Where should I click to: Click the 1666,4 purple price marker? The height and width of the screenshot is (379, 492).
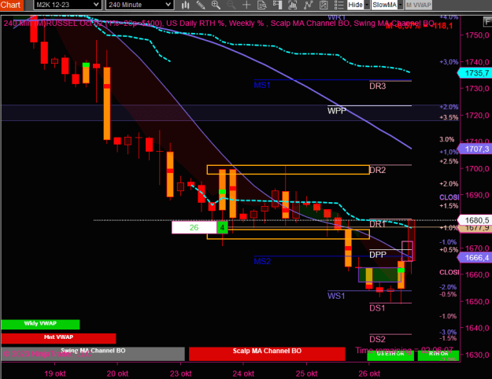[475, 257]
